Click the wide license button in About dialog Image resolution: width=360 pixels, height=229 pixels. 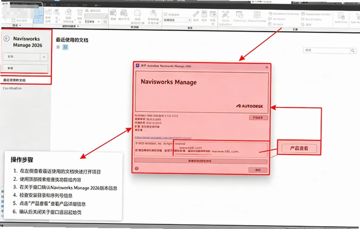[x=201, y=161]
